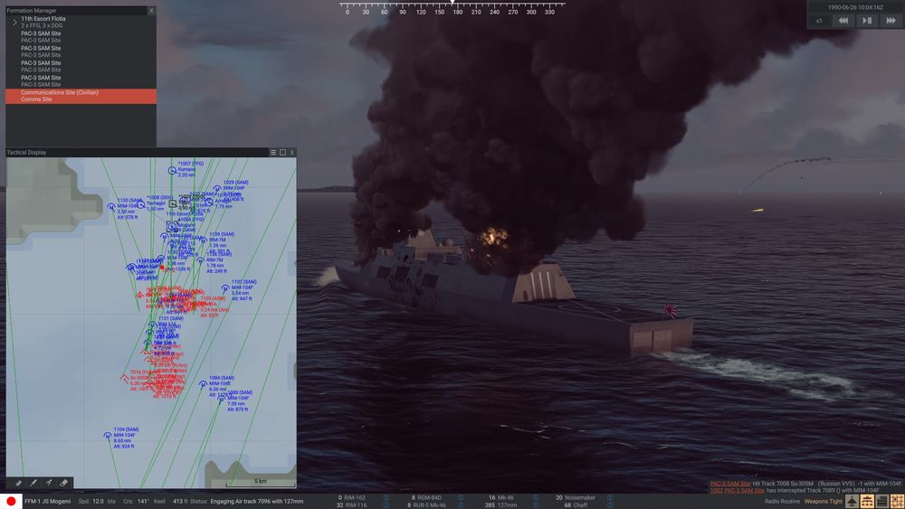Toggle play/pause simulation

[867, 21]
